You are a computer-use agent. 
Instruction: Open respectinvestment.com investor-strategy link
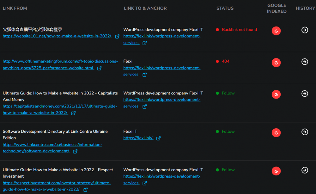[x=57, y=186]
